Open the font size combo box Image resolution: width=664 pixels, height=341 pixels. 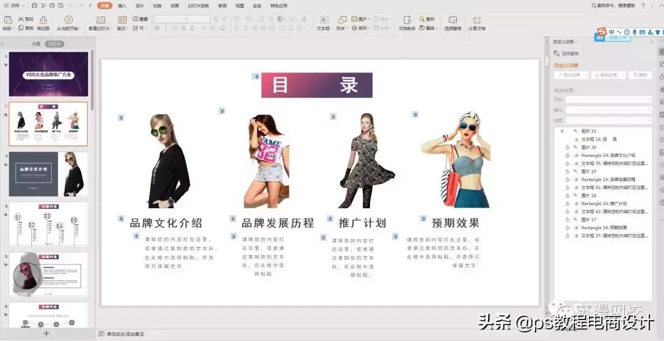[199, 19]
